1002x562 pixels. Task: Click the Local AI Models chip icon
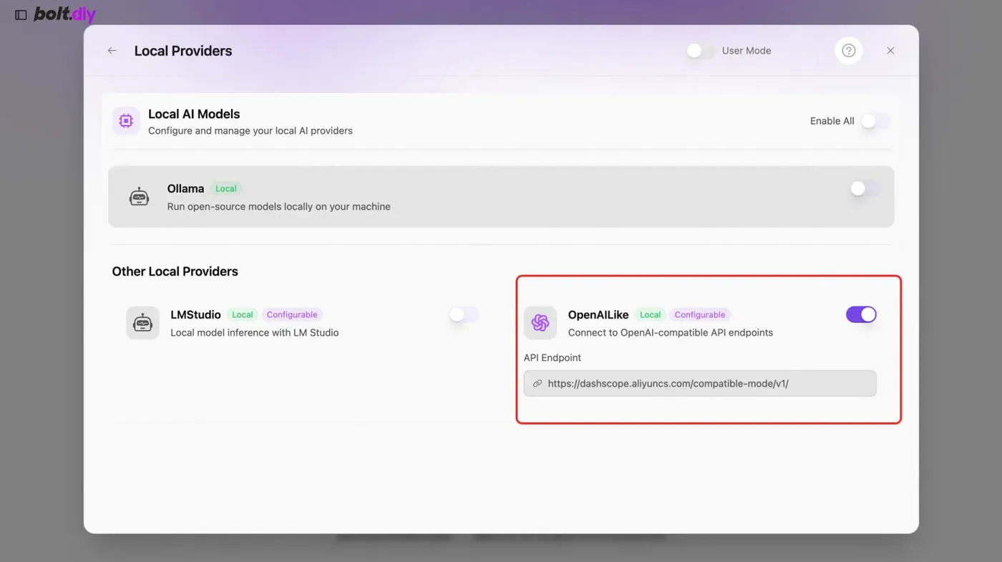(x=126, y=121)
